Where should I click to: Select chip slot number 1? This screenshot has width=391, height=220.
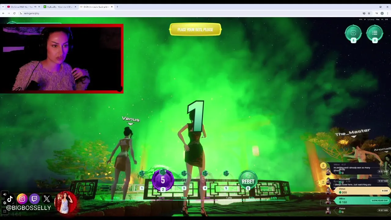(x=142, y=188)
